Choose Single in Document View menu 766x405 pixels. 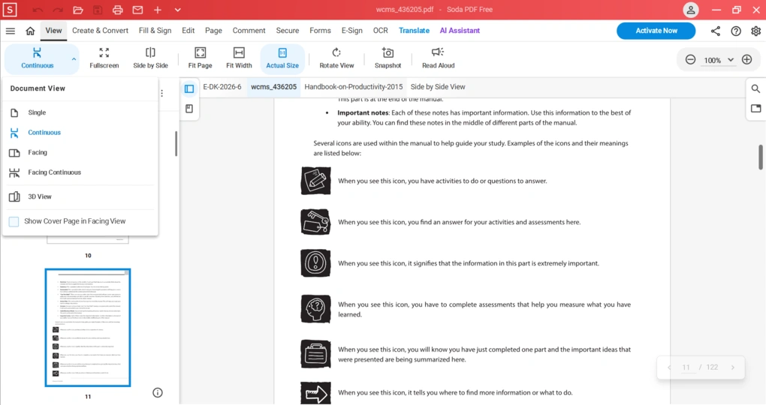(x=80, y=112)
